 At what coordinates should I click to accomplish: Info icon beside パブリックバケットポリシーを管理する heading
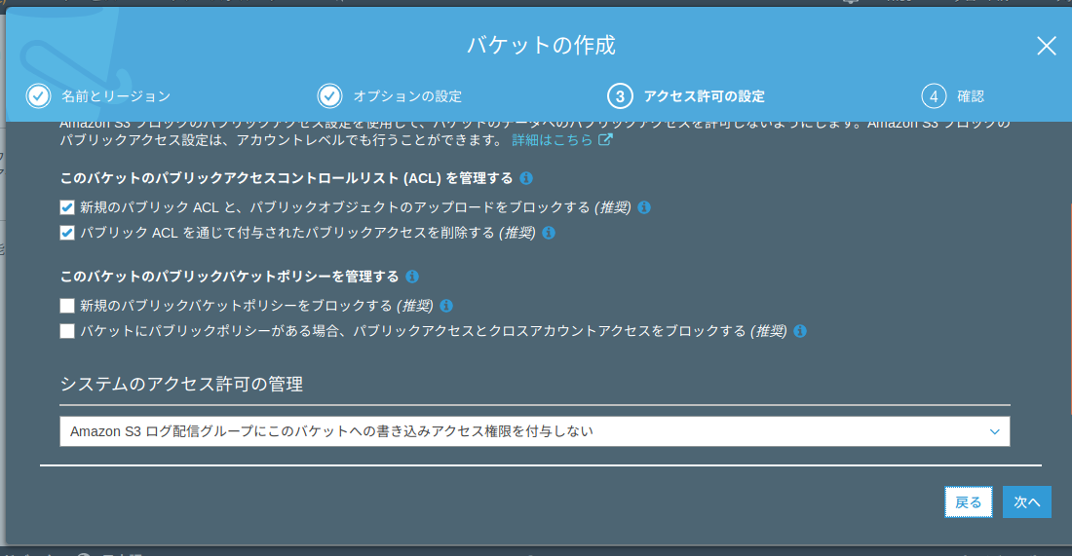coord(411,277)
